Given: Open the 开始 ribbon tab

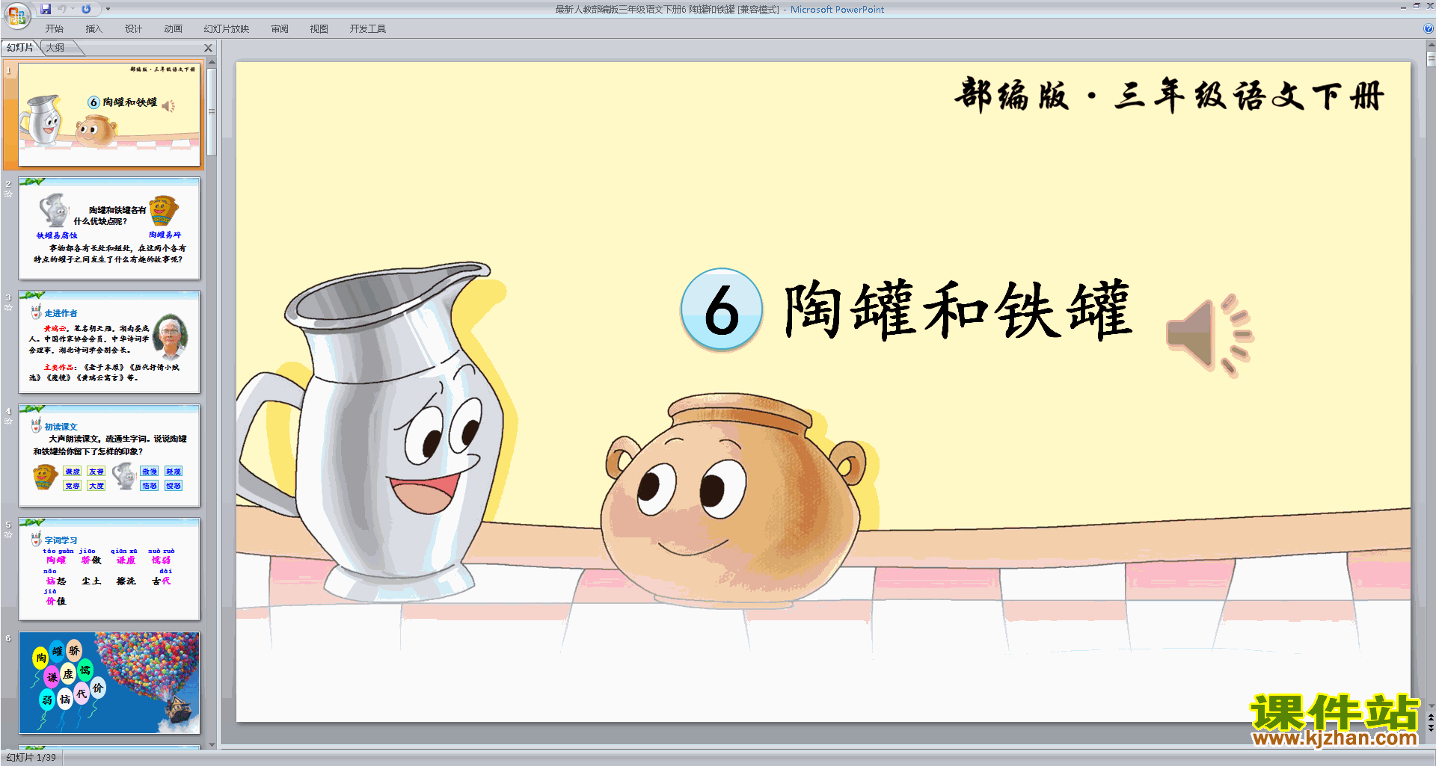Looking at the screenshot, I should (55, 29).
